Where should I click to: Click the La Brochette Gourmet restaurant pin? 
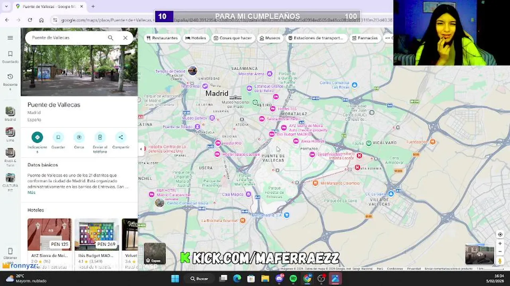pyautogui.click(x=243, y=220)
